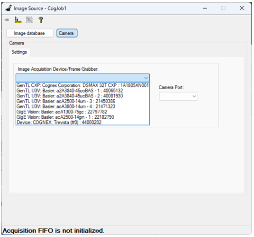Expand the Camera Port dropdown

[x=178, y=96]
